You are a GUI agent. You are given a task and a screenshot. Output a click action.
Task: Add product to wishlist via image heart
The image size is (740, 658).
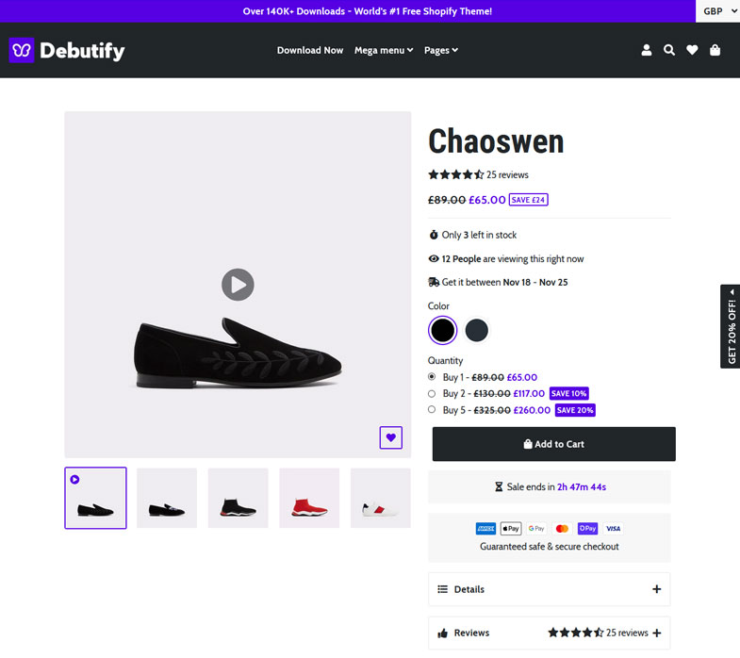click(391, 437)
